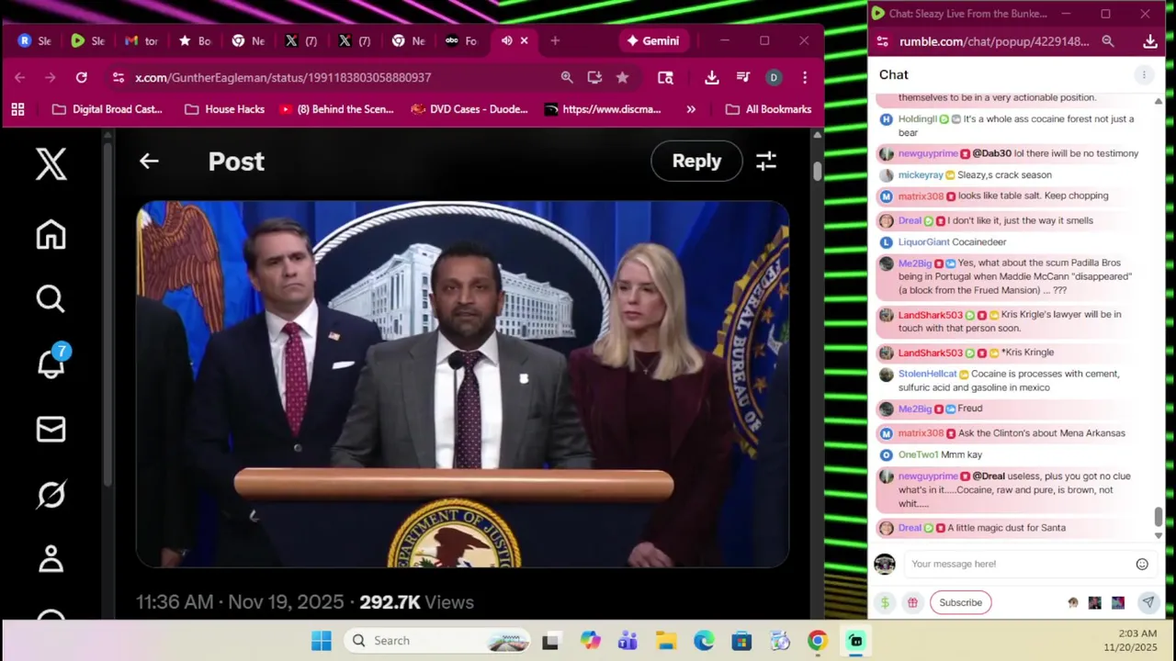Open Chrome three-dot menu
The height and width of the screenshot is (661, 1176).
[x=805, y=78]
